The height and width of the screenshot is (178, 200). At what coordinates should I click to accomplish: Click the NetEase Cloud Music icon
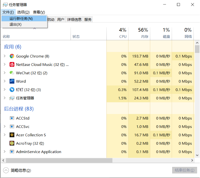(12, 64)
